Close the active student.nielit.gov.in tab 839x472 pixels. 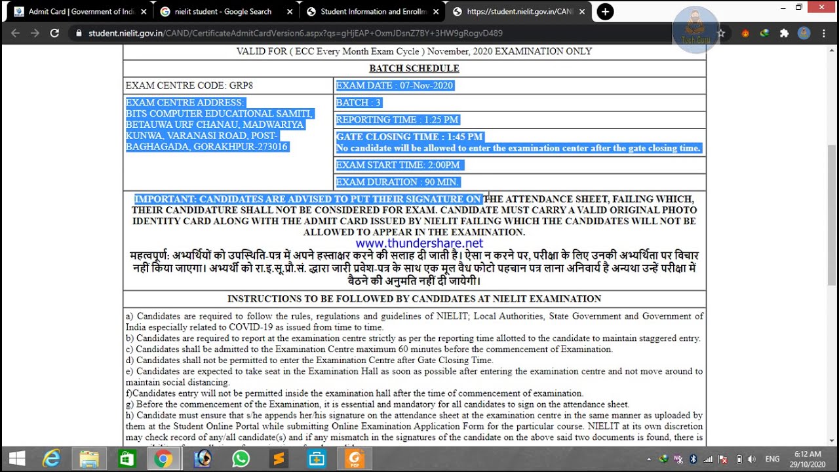(582, 12)
